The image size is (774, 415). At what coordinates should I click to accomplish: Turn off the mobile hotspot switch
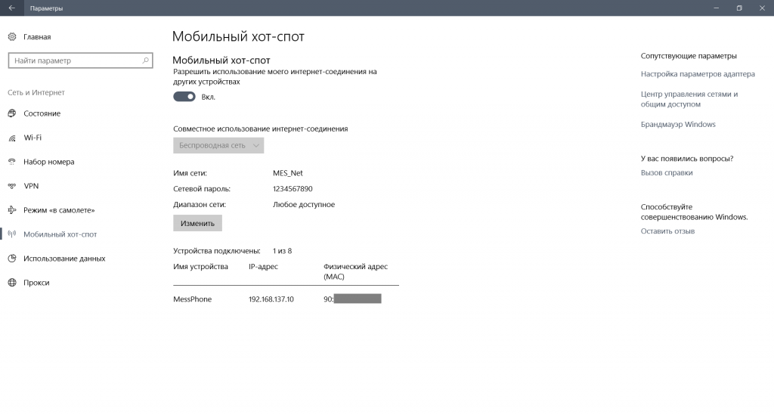pos(184,97)
